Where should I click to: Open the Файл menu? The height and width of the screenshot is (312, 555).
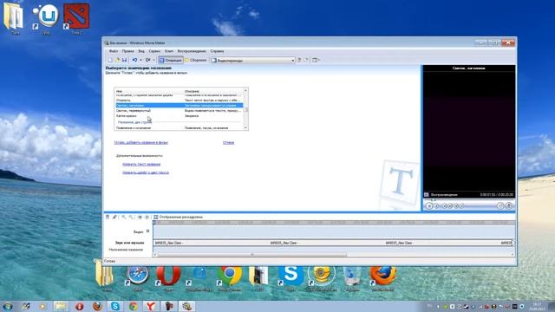(x=114, y=51)
